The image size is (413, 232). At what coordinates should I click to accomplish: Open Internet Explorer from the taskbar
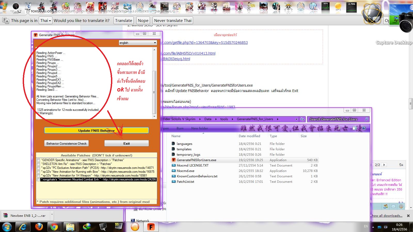click(23, 227)
